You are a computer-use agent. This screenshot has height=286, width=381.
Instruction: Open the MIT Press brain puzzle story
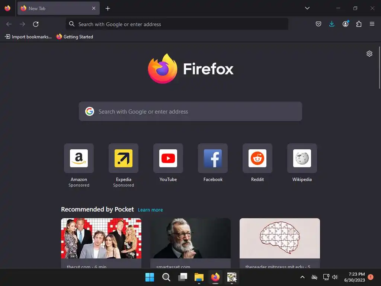pos(280,238)
